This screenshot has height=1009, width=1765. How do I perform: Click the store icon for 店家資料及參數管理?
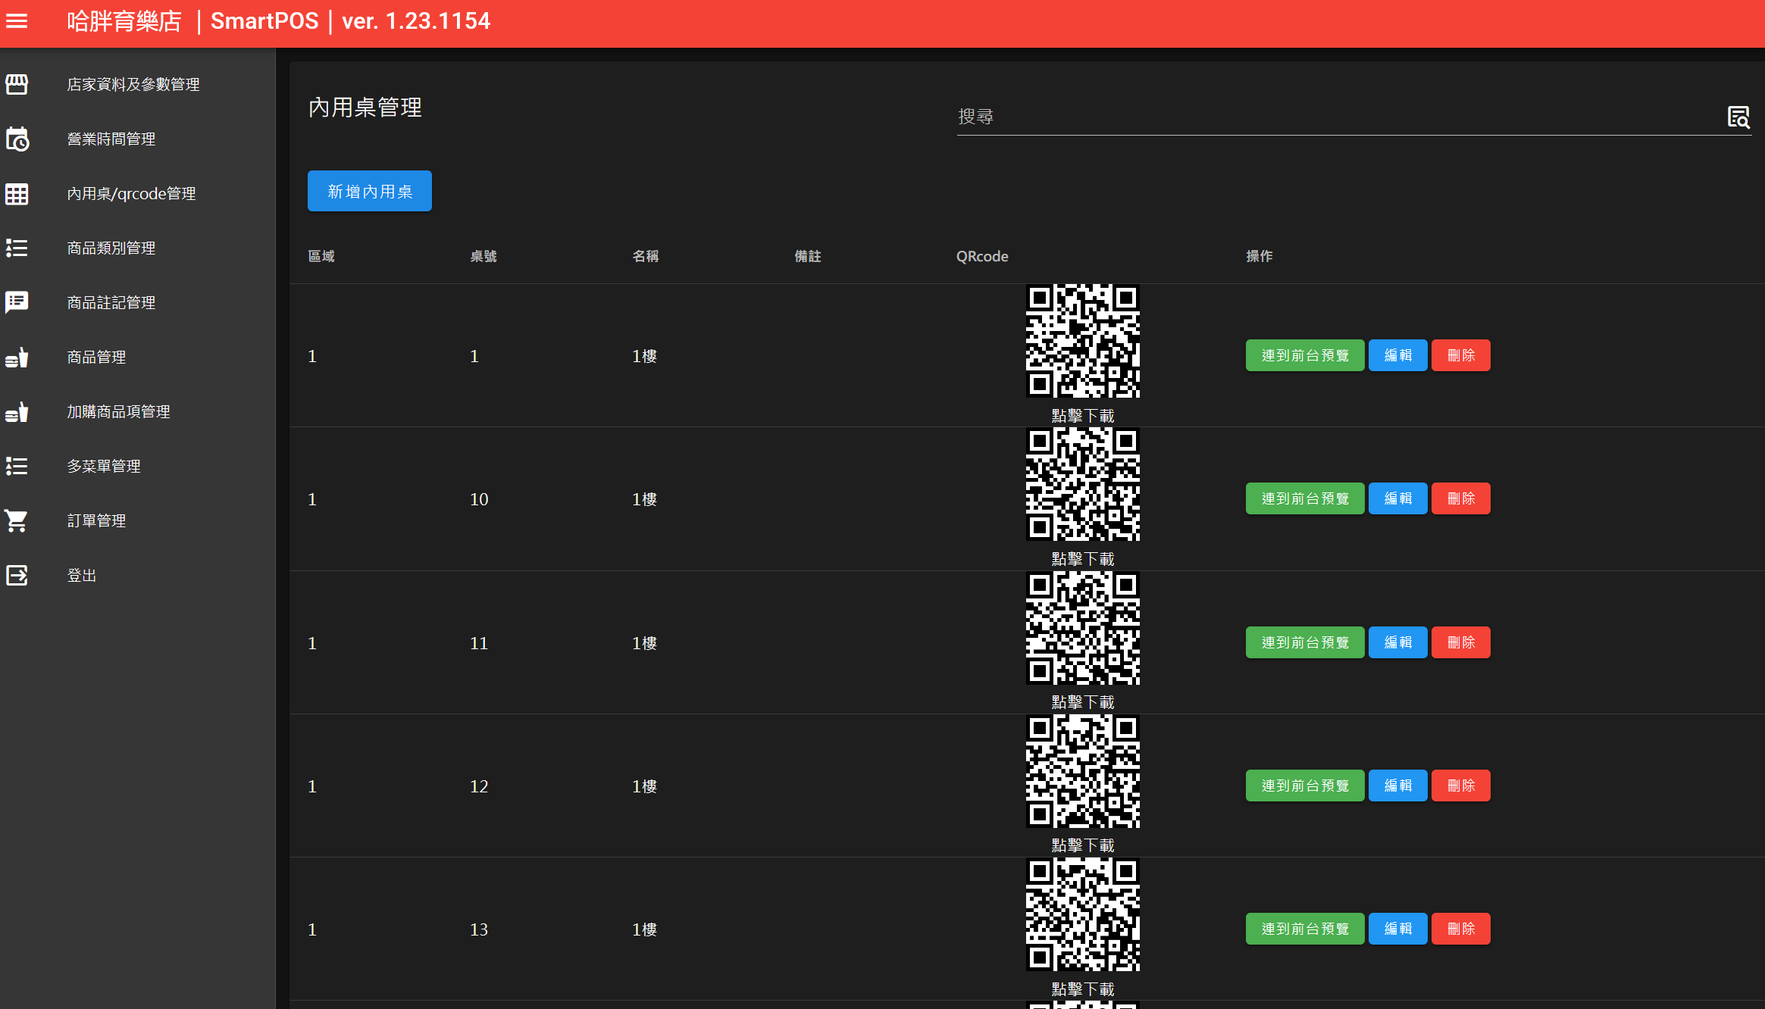pos(17,84)
